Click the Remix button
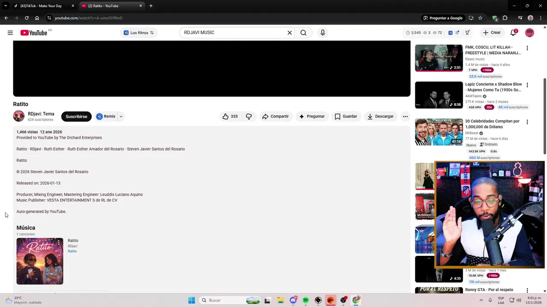 tap(106, 116)
